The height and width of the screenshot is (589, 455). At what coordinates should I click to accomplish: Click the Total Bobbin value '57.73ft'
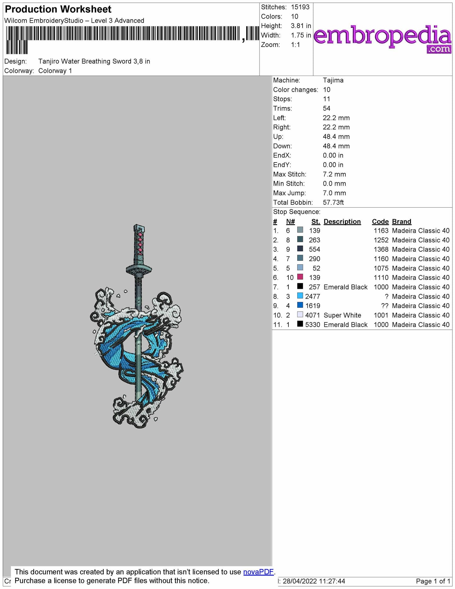coord(333,203)
